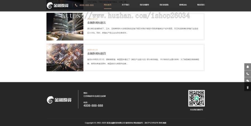Click the back-to-top arrow icon
The height and width of the screenshot is (126, 251).
(x=247, y=88)
